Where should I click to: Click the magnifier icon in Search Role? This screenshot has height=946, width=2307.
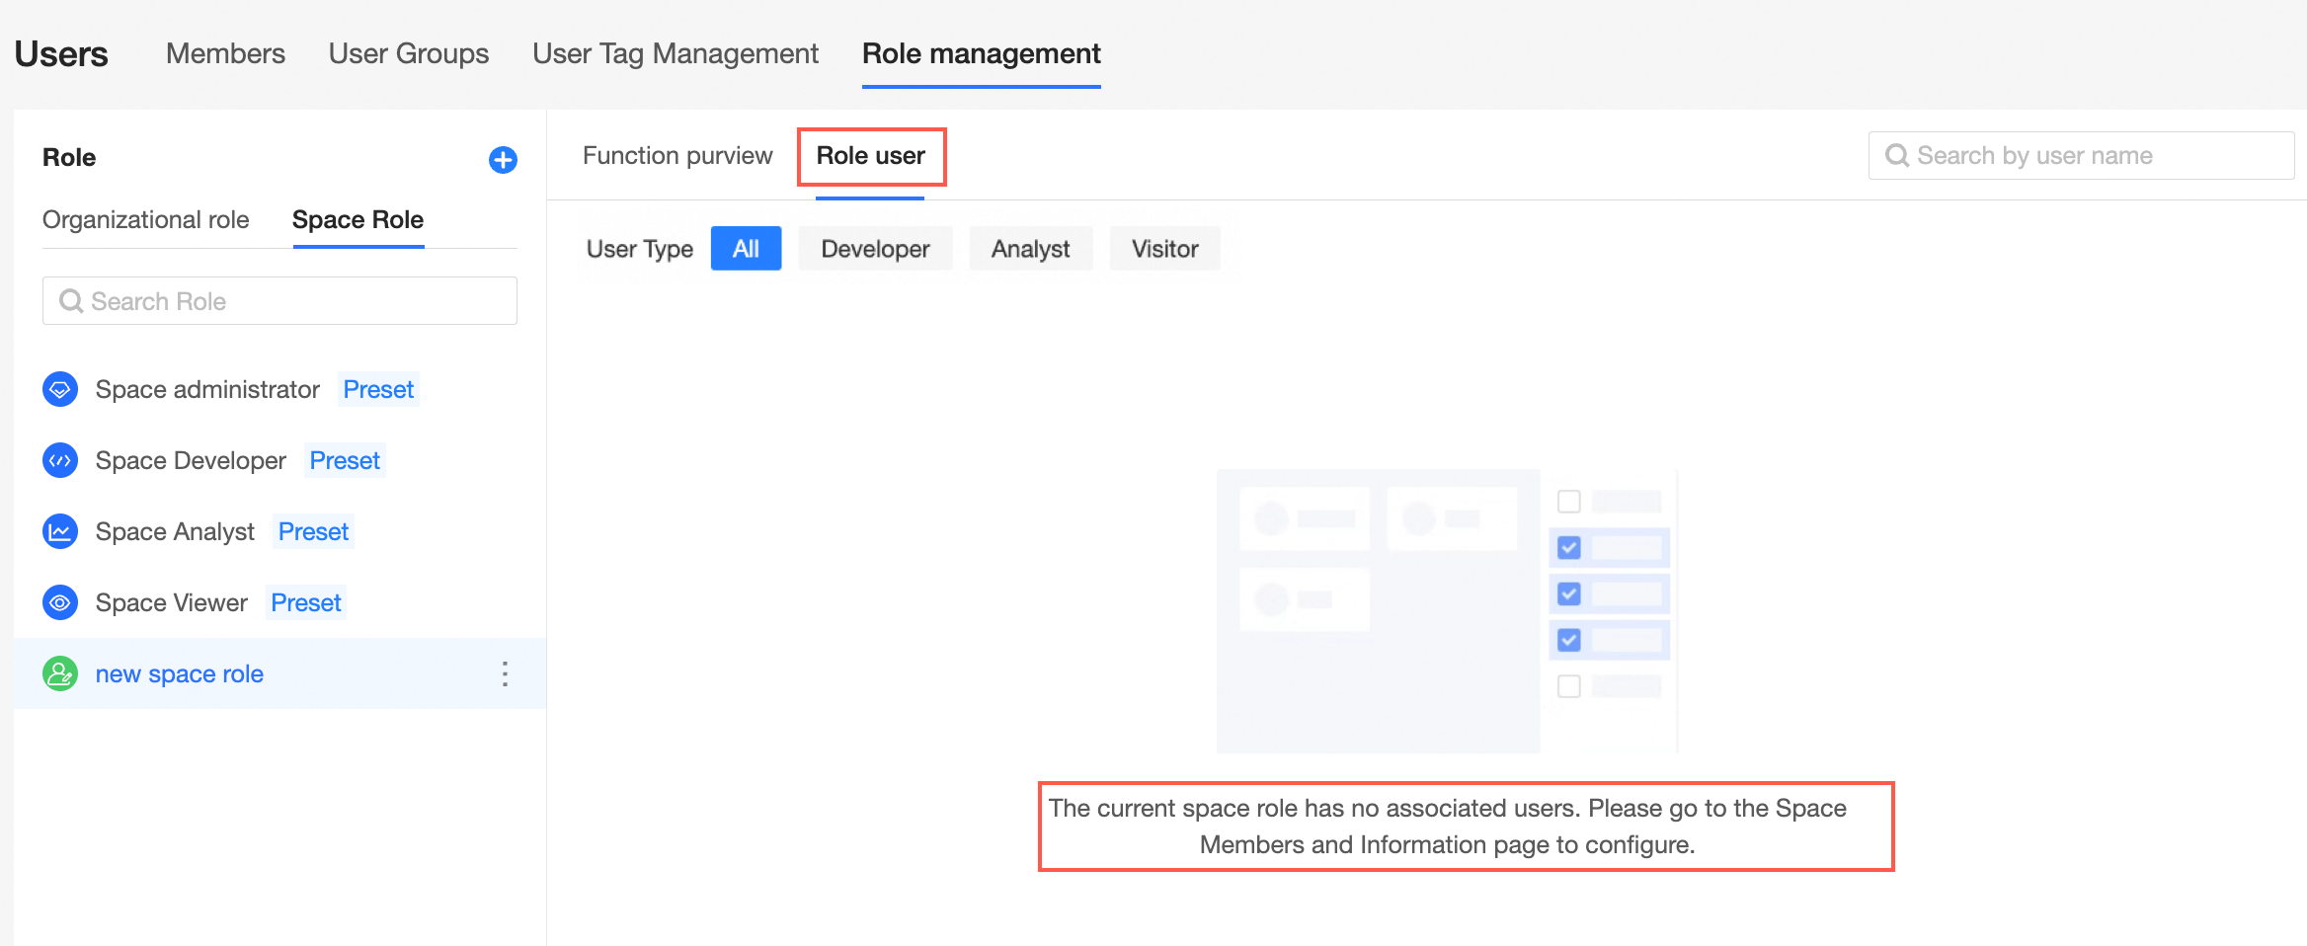71,301
